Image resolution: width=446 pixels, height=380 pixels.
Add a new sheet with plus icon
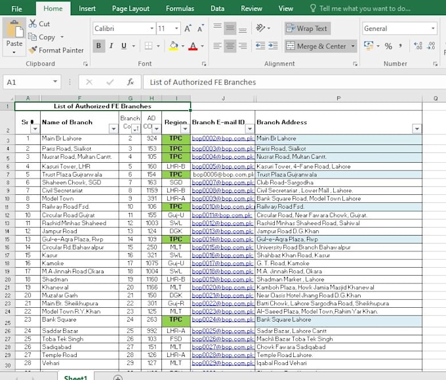click(118, 377)
